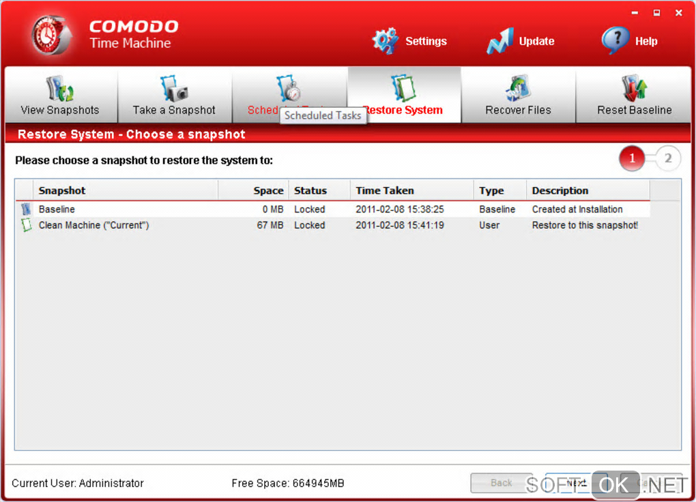Click the 2011-02-08 15:41:19 time cell
This screenshot has height=502, width=696.
point(400,225)
